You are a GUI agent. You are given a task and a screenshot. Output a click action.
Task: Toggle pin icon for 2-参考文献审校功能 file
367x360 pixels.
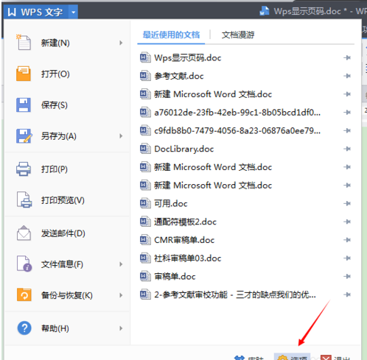347,294
